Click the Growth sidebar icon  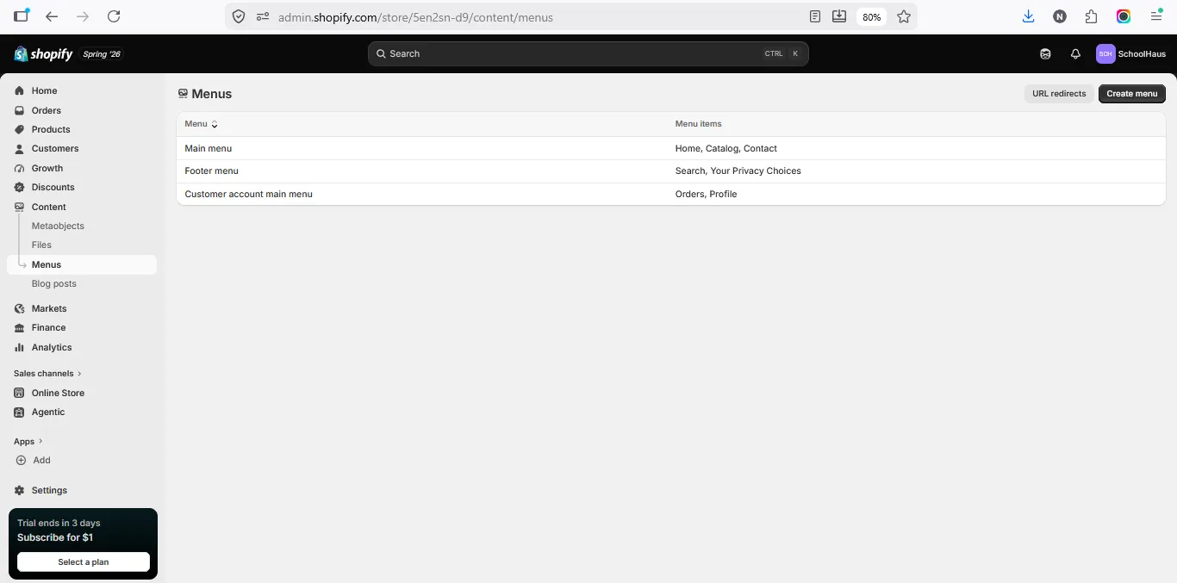pyautogui.click(x=20, y=168)
